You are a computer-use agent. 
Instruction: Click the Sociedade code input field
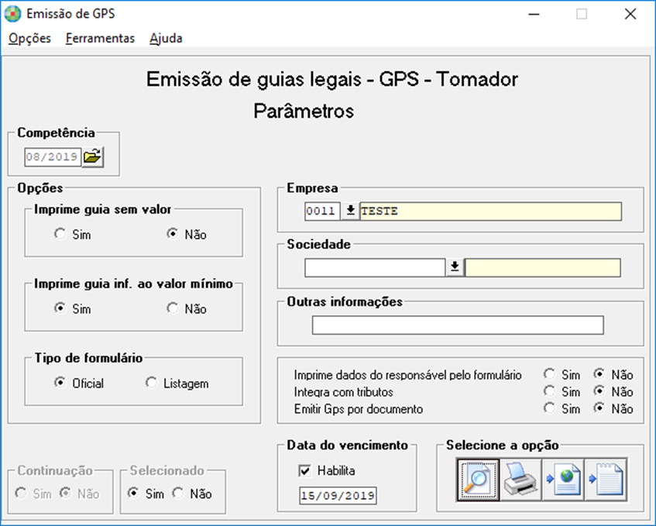pos(375,267)
